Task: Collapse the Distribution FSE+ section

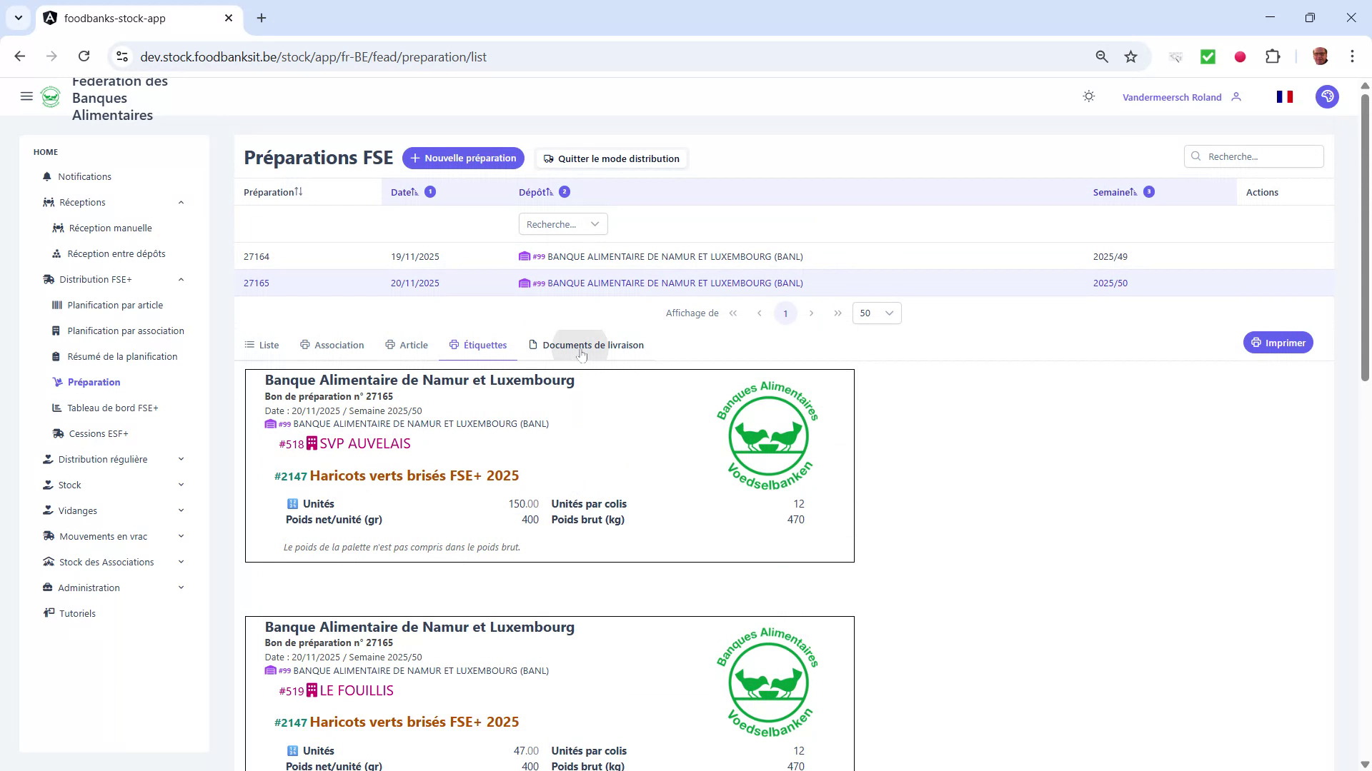Action: tap(181, 279)
